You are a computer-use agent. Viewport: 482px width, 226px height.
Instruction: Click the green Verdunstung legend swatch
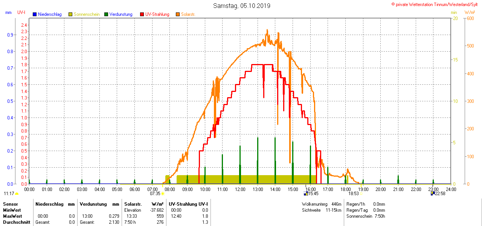click(106, 14)
